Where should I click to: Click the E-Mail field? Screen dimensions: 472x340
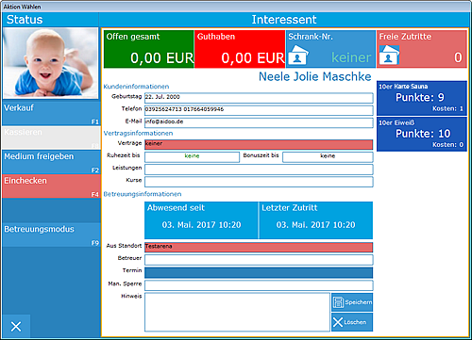(x=259, y=122)
